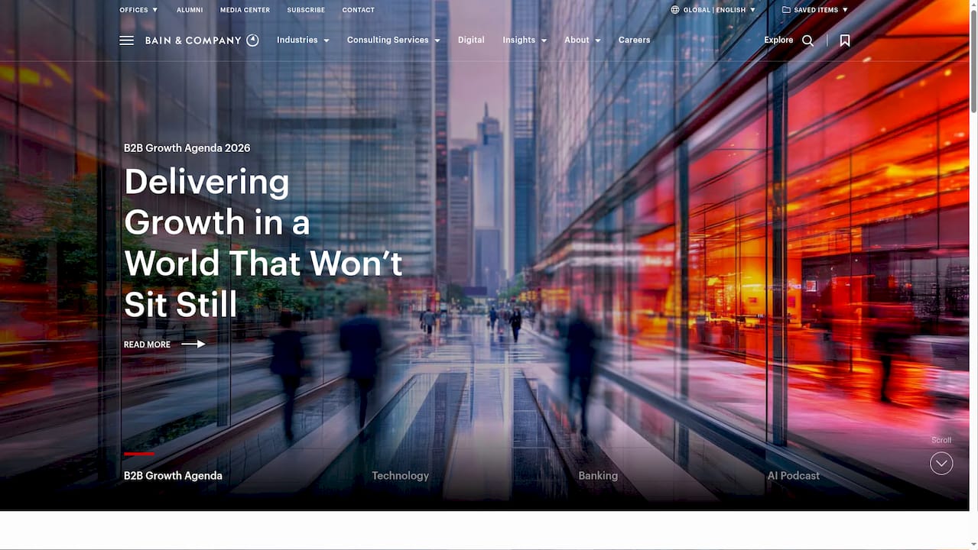Expand the Global | English language selector

[x=712, y=10]
